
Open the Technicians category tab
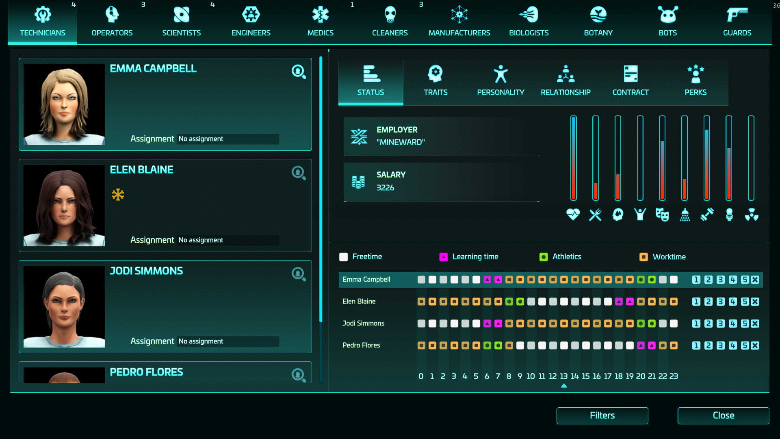pos(43,22)
